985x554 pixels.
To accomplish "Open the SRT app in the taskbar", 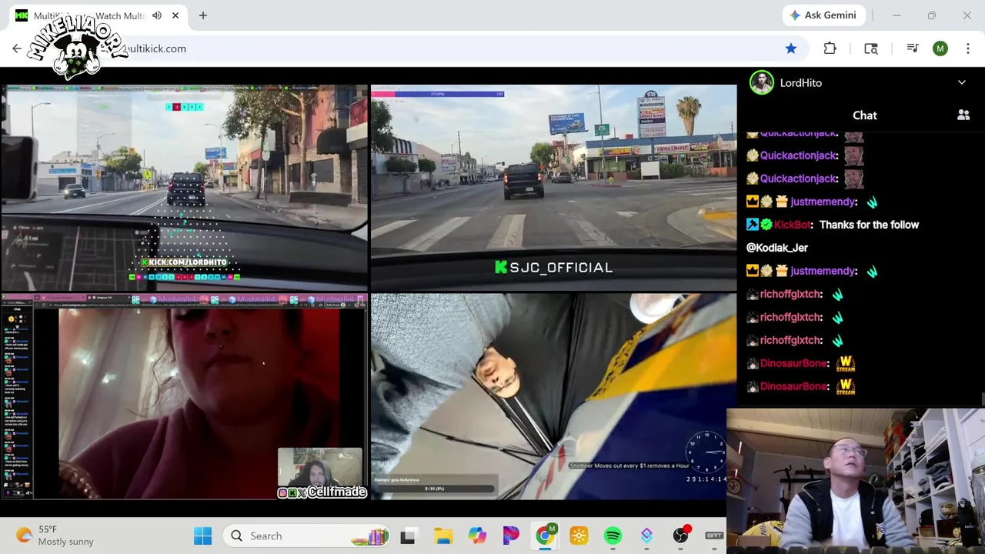I will [714, 536].
